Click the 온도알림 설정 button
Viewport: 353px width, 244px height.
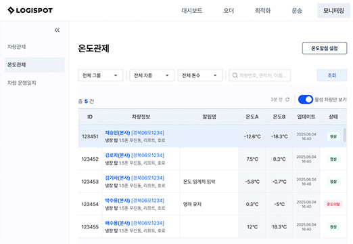[x=325, y=48]
